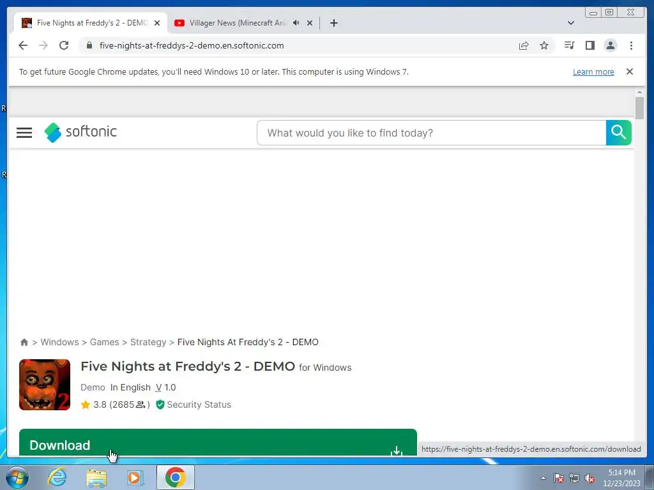Click the lock icon in address bar

click(89, 45)
